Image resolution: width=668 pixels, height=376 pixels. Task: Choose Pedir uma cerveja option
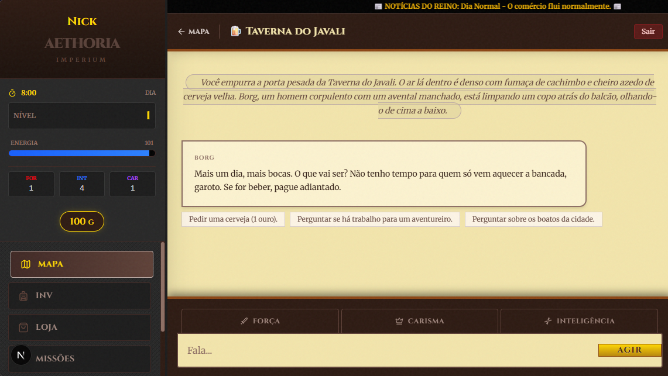[233, 220]
